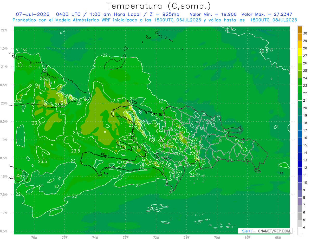Click the white swatch below 4 on scale
Screen dimensions: 312x241
pyautogui.click(x=300, y=231)
